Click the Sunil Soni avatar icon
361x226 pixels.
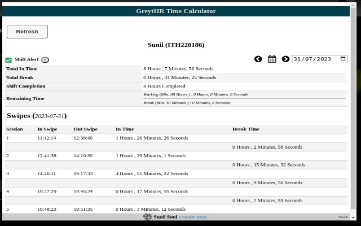pos(147,217)
